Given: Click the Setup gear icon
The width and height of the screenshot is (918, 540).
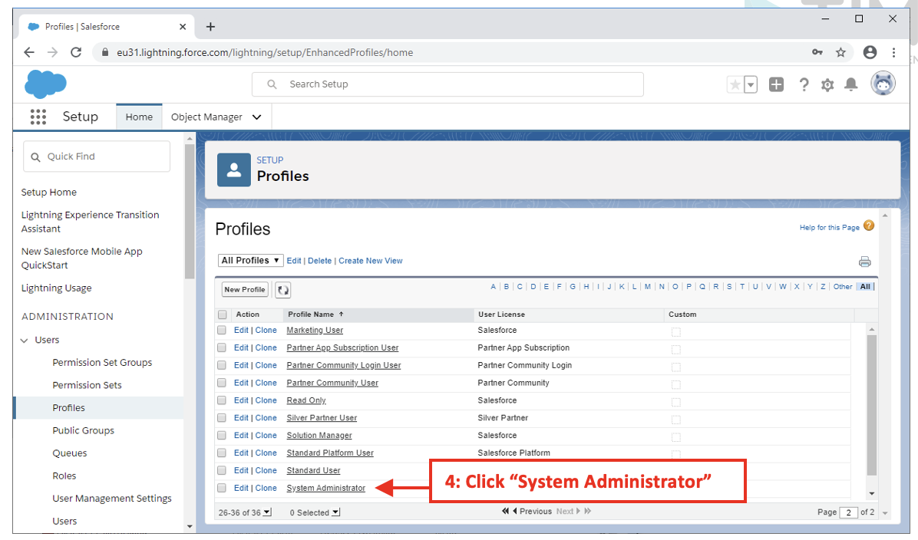Looking at the screenshot, I should 827,85.
